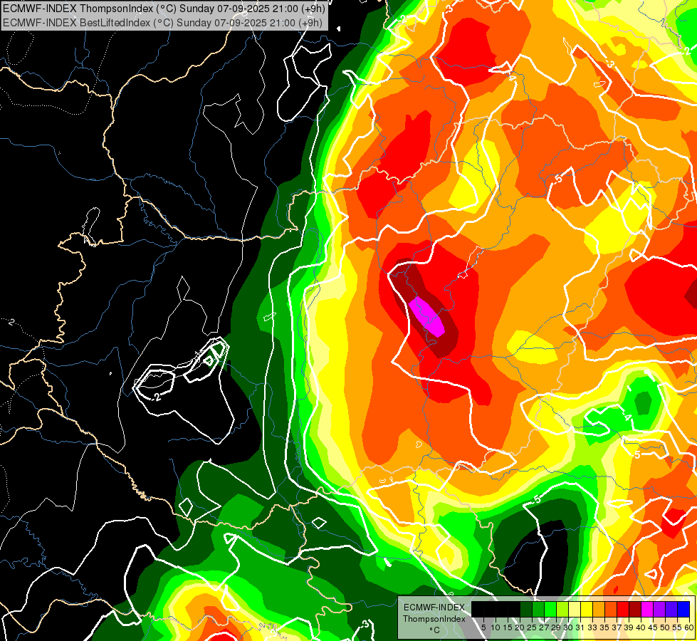This screenshot has height=641, width=697.
Task: Click the legend tick value '39'
Action: click(x=629, y=627)
